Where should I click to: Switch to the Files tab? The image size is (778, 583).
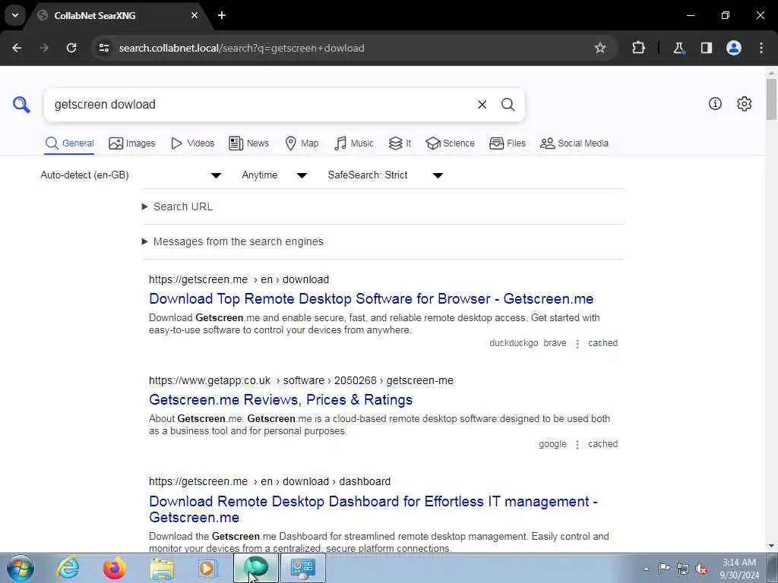(x=507, y=143)
